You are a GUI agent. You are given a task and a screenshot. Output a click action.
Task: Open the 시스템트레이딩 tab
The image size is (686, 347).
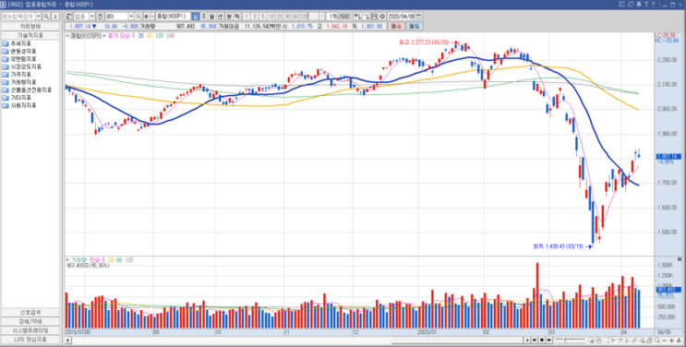[x=30, y=330]
